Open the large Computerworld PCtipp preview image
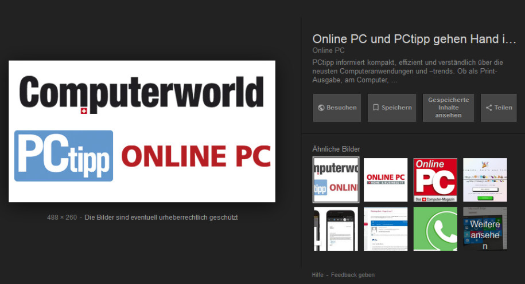 coord(142,131)
